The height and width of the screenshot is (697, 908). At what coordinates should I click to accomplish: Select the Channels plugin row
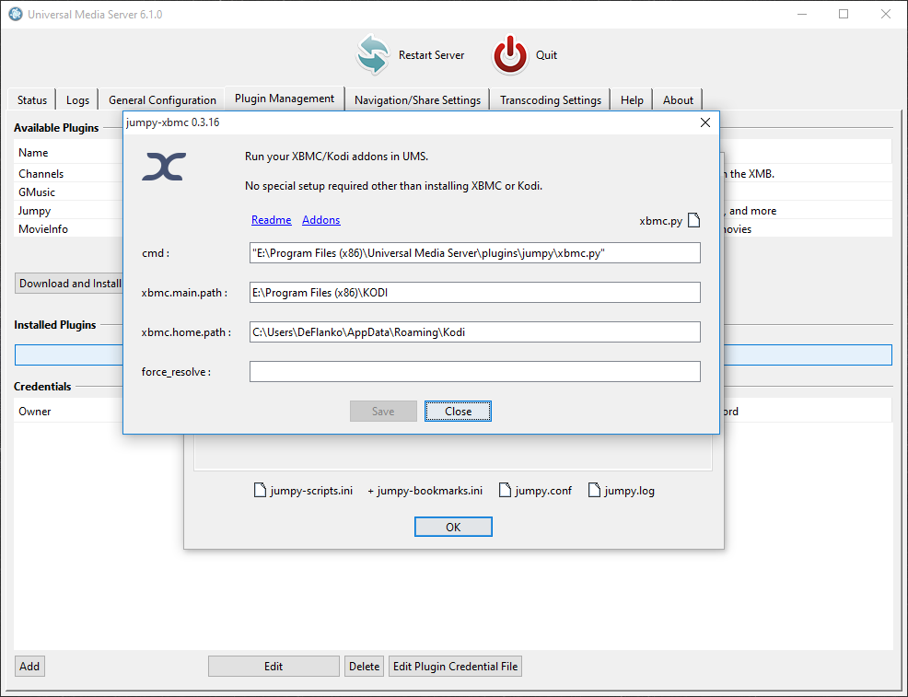click(x=68, y=174)
